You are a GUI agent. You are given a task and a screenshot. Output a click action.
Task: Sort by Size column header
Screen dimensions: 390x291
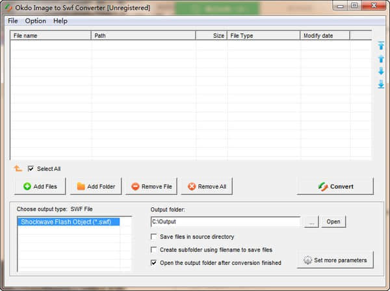(211, 36)
